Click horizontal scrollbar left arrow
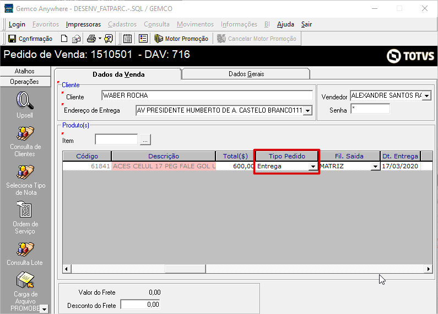The image size is (438, 314). [67, 269]
